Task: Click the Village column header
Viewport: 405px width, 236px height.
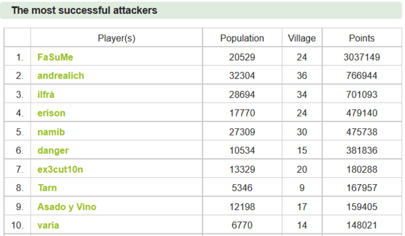Action: 302,38
